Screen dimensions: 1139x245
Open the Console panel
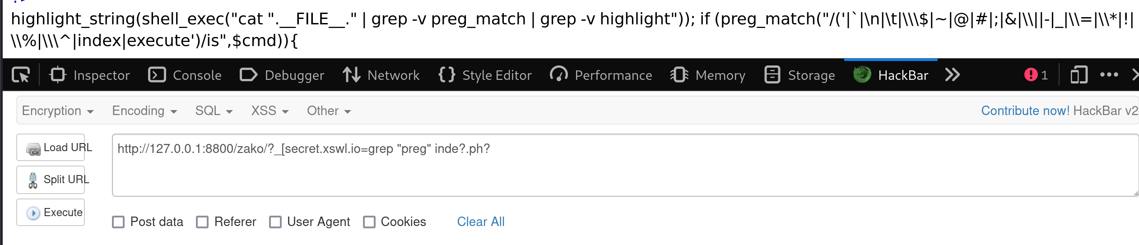coord(185,75)
